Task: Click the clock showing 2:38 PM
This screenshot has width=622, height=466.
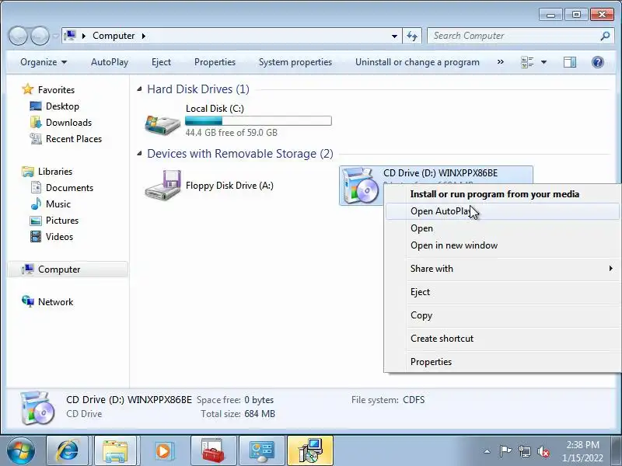Action: click(x=582, y=444)
